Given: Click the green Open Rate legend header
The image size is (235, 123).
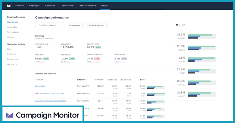Looking at the screenshot, I should pos(112,80).
